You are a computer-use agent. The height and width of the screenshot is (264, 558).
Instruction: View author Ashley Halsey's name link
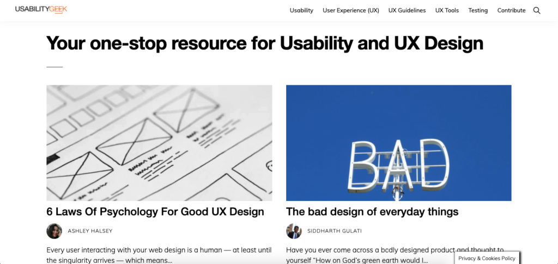pyautogui.click(x=90, y=231)
